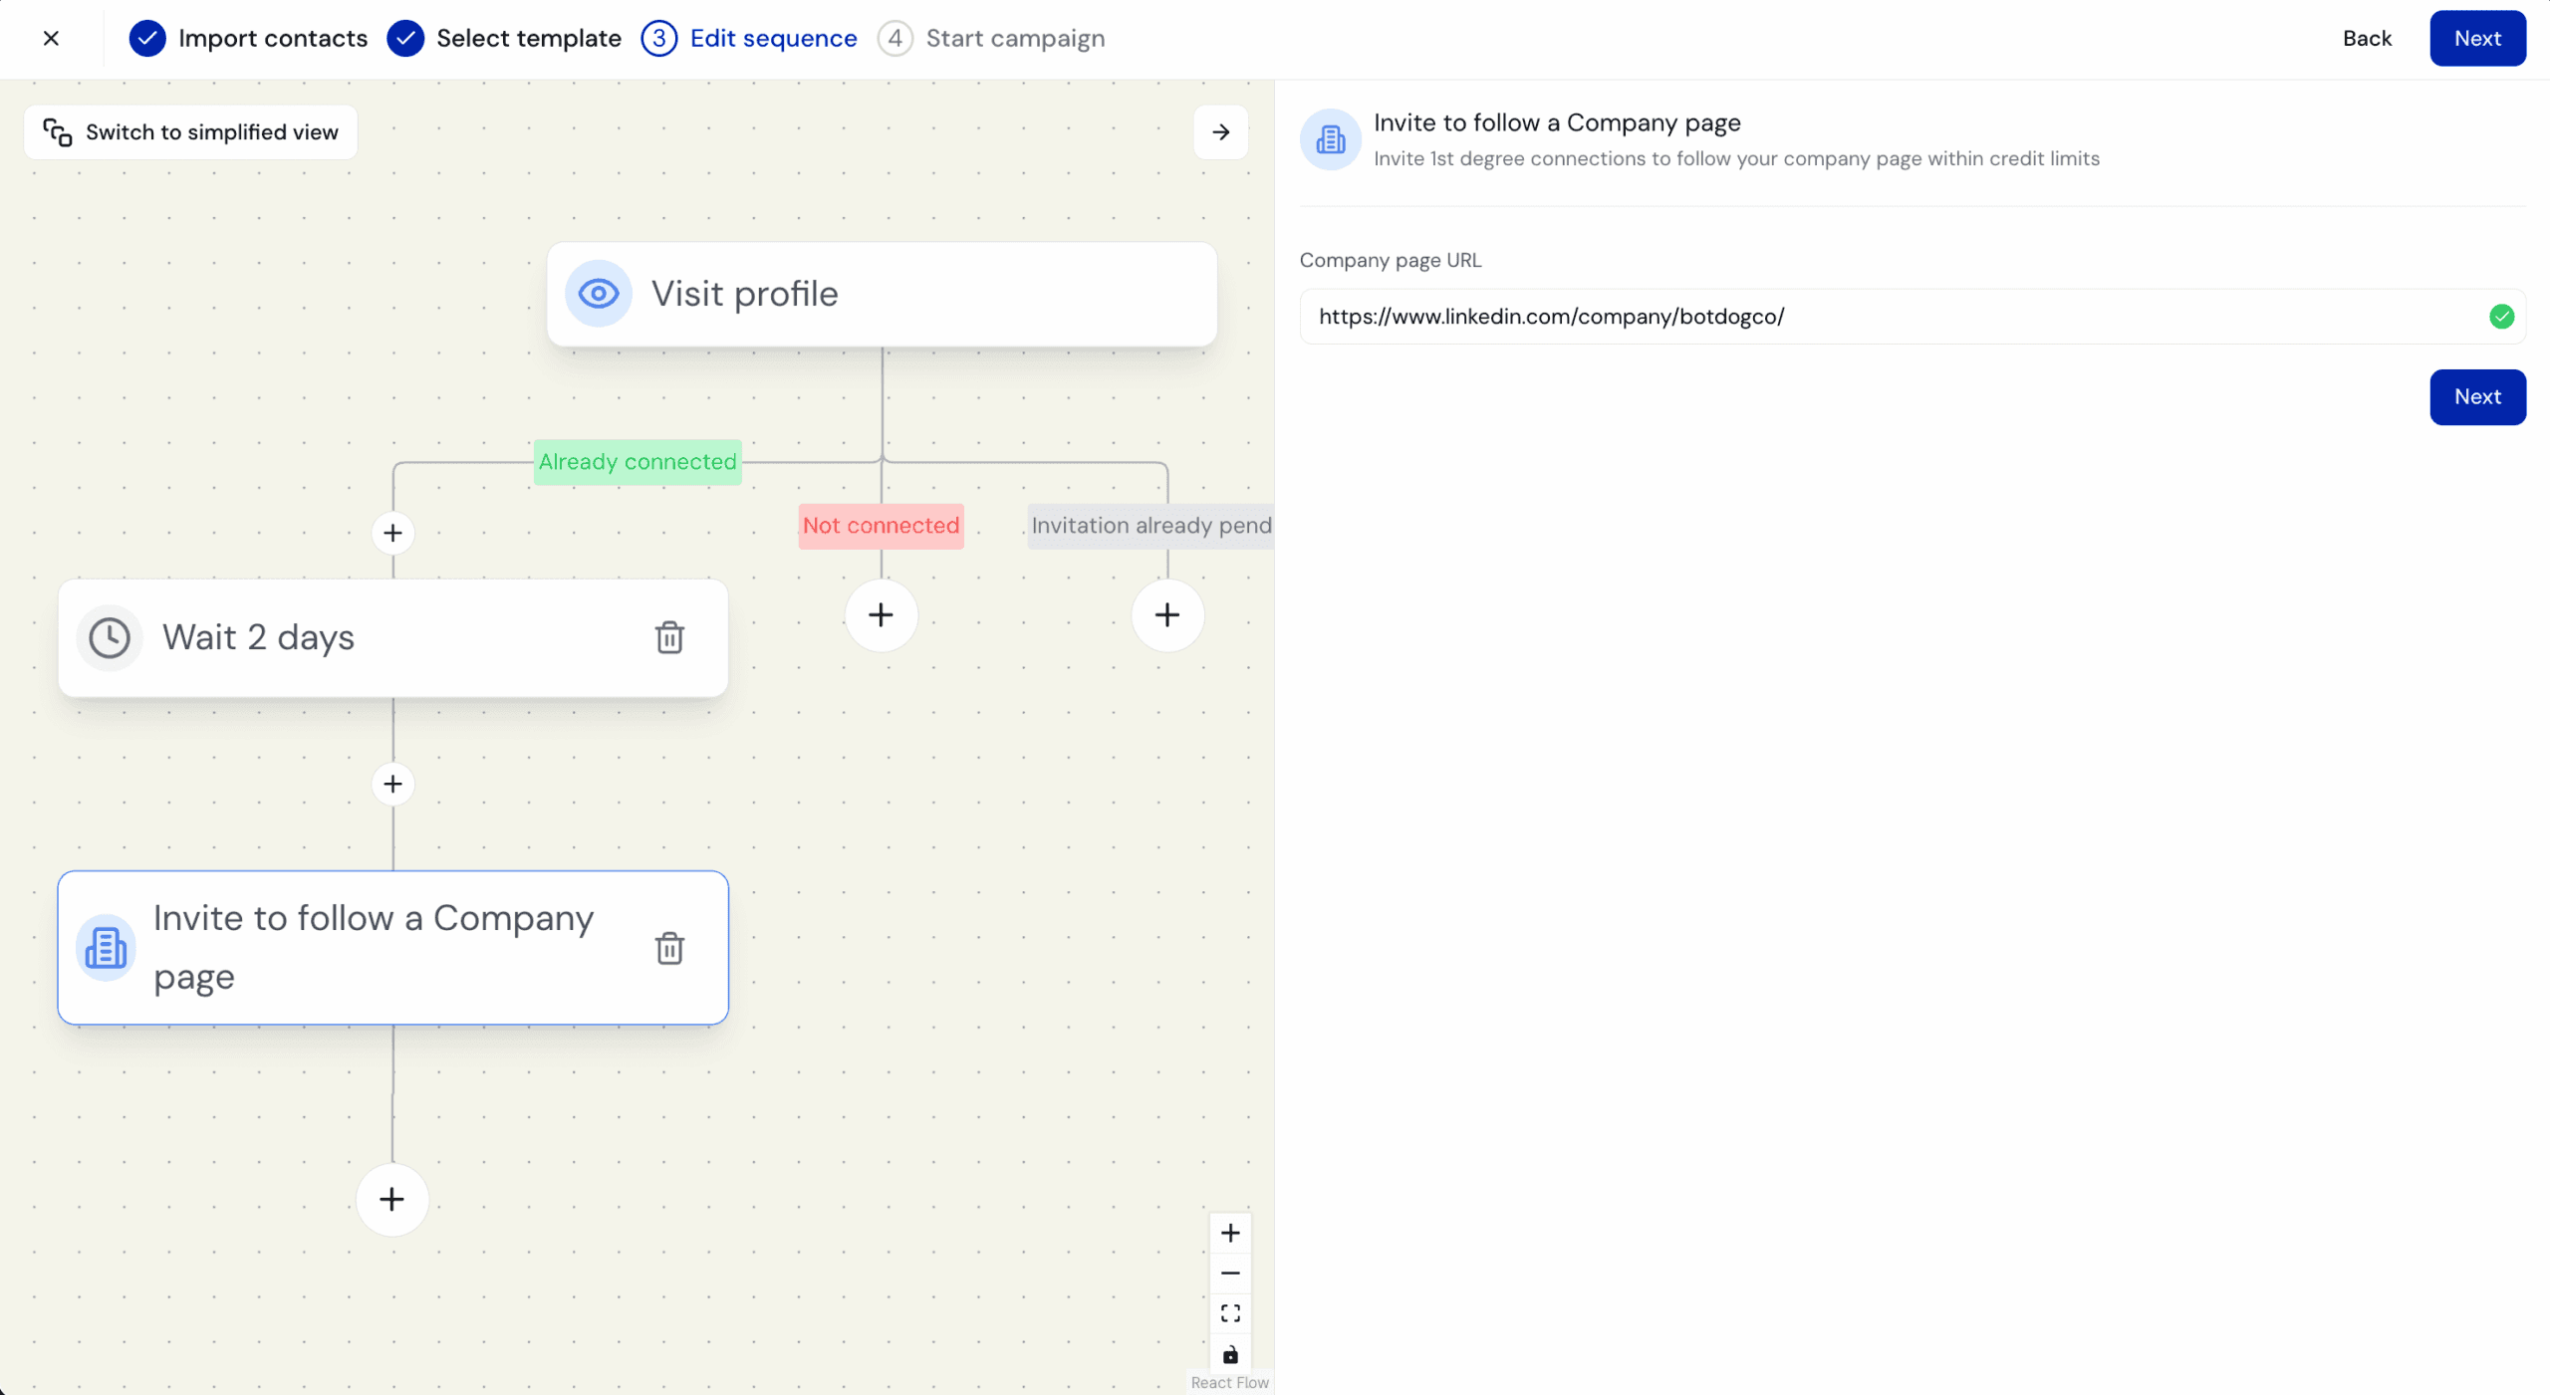Add a step below Invite to follow a Company page
The width and height of the screenshot is (2550, 1395).
click(x=392, y=1199)
